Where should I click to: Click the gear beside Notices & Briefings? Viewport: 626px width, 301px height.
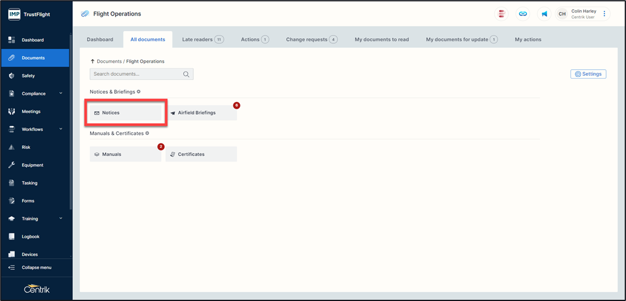point(138,91)
